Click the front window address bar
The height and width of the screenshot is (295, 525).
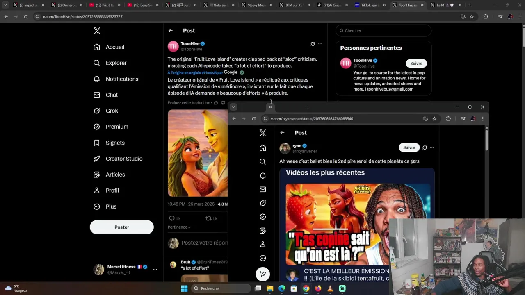(x=342, y=119)
